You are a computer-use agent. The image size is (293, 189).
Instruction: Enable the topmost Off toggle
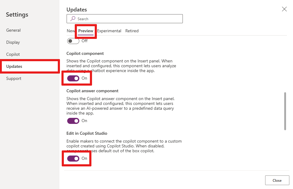point(73,41)
